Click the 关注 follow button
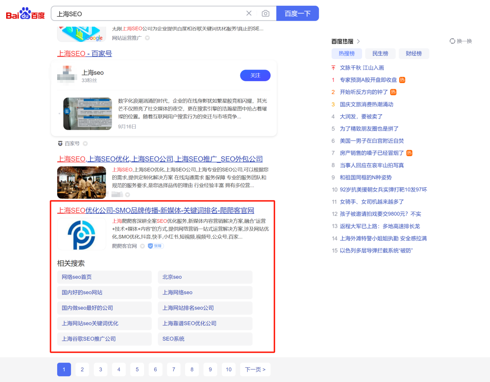Image resolution: width=490 pixels, height=382 pixels. click(x=255, y=75)
